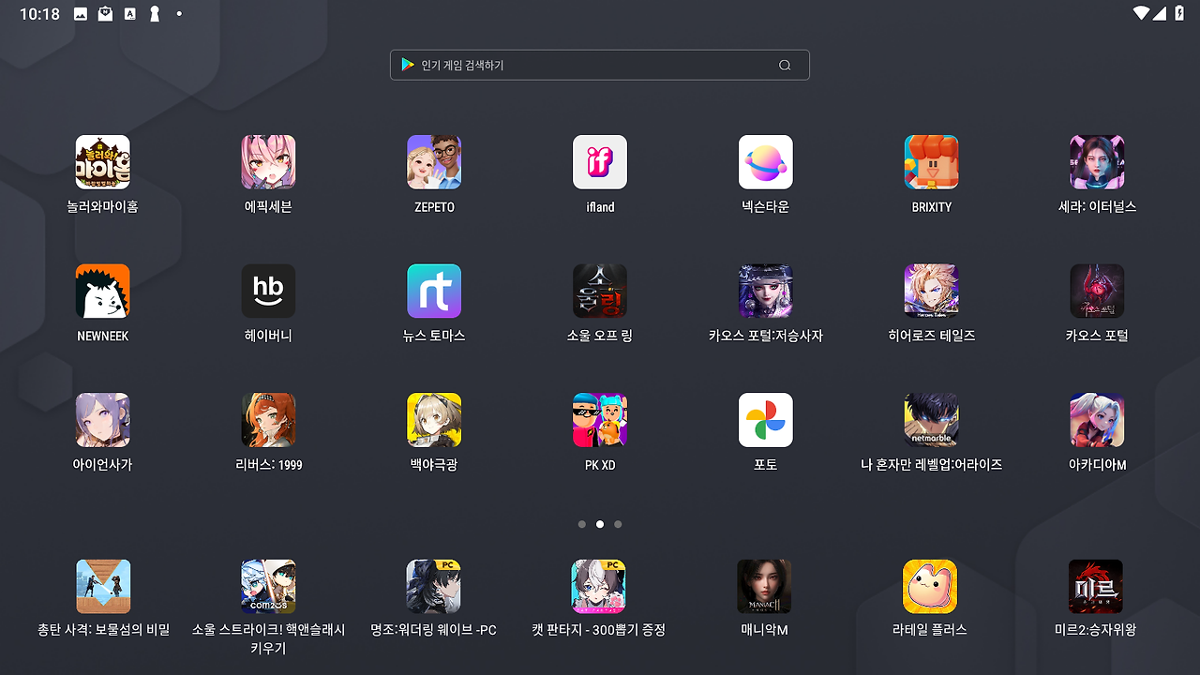Screen dimensions: 1200x675
Task: Open the 세라: 이터널스 game icon
Action: tap(1097, 162)
